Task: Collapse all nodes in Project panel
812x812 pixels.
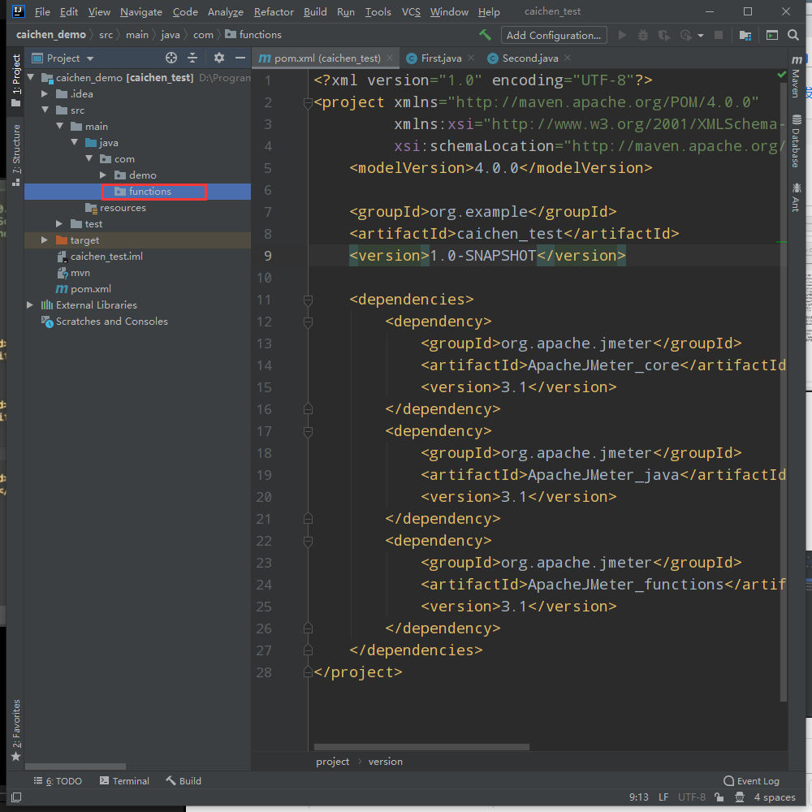Action: (192, 58)
